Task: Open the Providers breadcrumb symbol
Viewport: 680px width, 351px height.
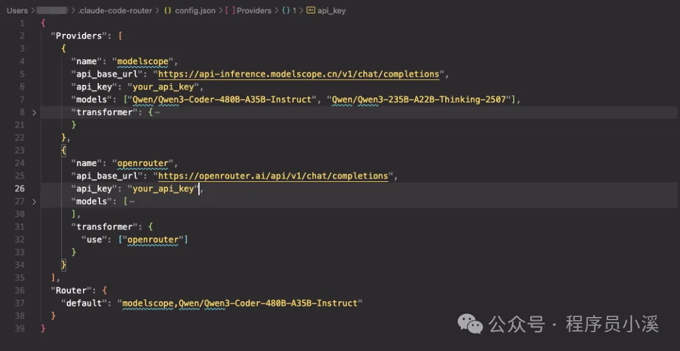Action: 254,11
